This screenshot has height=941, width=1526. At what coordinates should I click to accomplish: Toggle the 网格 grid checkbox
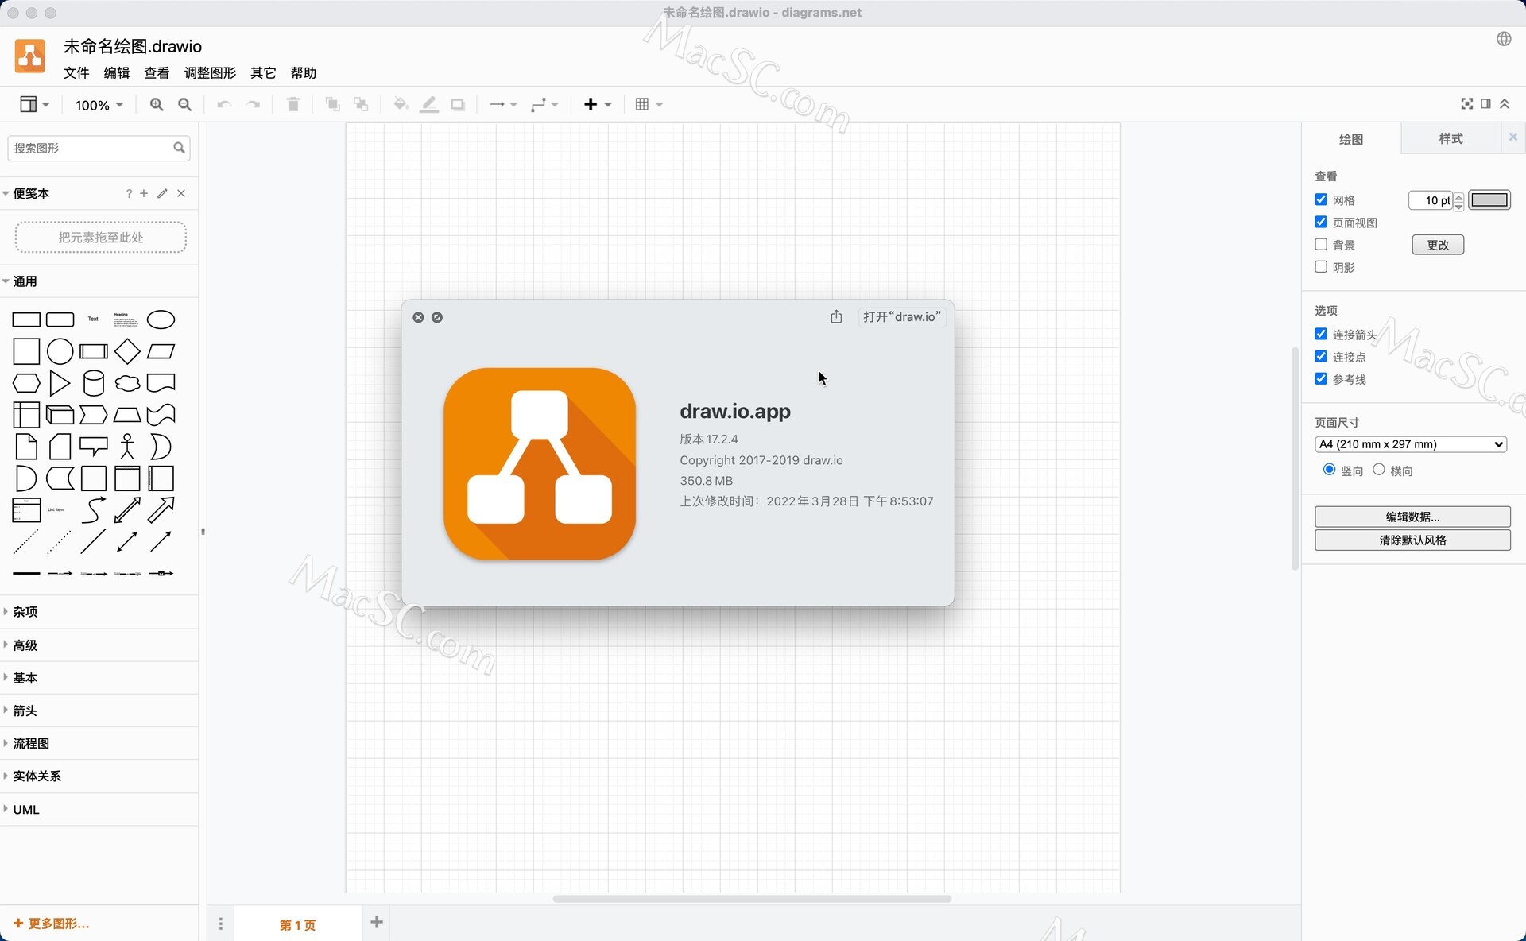coord(1321,199)
